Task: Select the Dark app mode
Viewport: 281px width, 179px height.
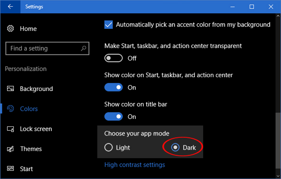Action: point(175,148)
